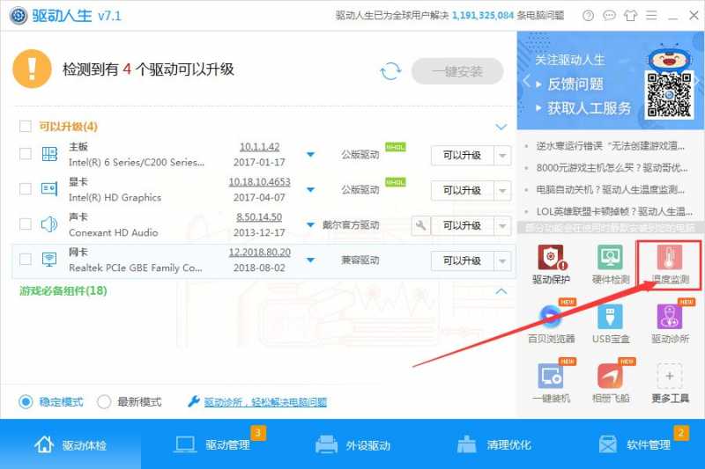Open the 驱动诊所，轻松解决电脑问题 link
The height and width of the screenshot is (469, 705).
[x=265, y=402]
